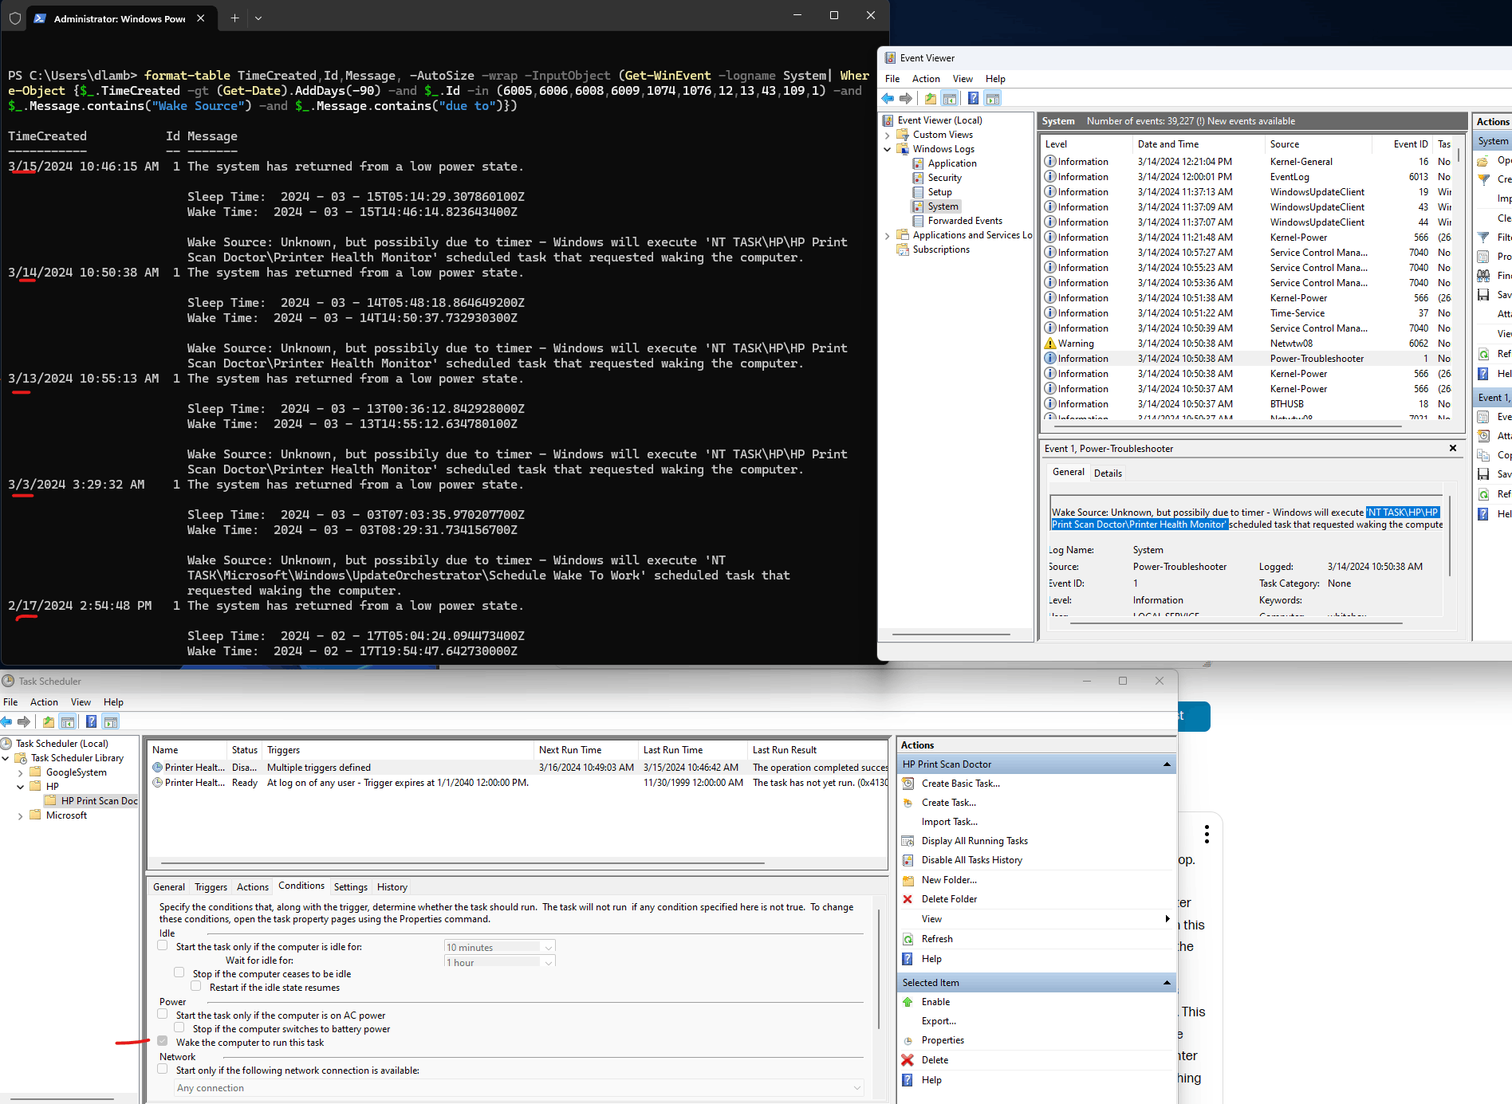The width and height of the screenshot is (1512, 1104).
Task: Switch to History tab in Task Scheduler
Action: pos(392,887)
